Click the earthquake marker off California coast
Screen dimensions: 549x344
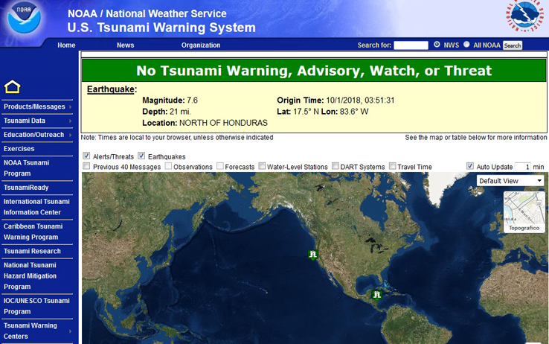tap(313, 255)
